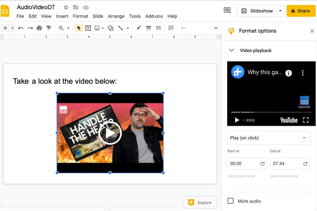Screen dimensions: 317x211
Task: Click the shape insert tool
Action: pyautogui.click(x=111, y=28)
